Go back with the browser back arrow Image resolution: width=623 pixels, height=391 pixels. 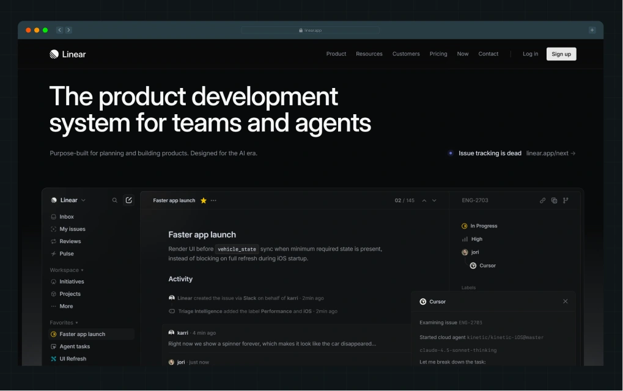coord(59,30)
